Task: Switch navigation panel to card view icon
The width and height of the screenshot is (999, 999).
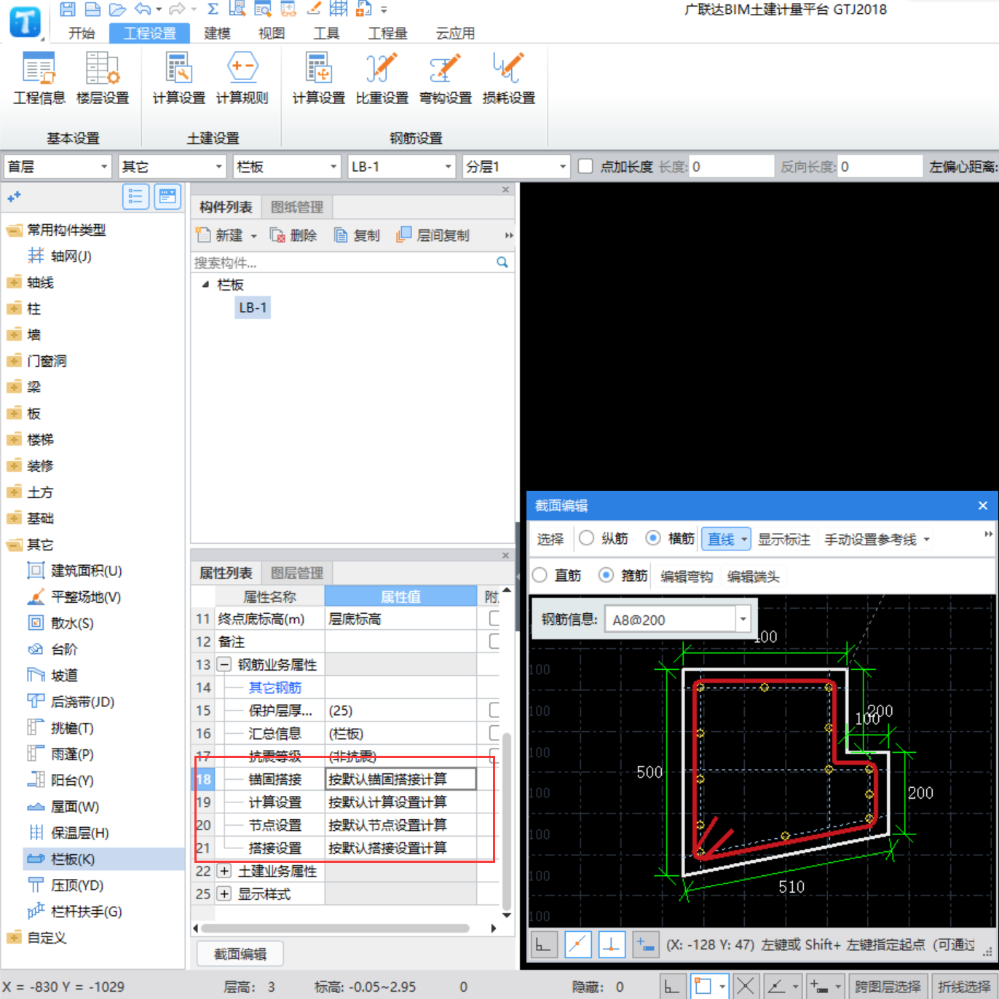Action: pyautogui.click(x=167, y=197)
